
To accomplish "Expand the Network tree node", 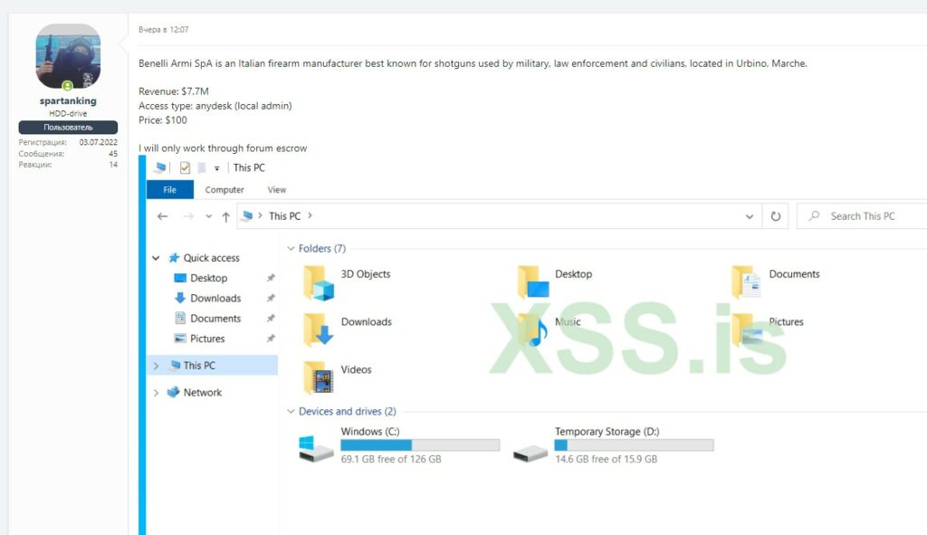I will click(157, 393).
